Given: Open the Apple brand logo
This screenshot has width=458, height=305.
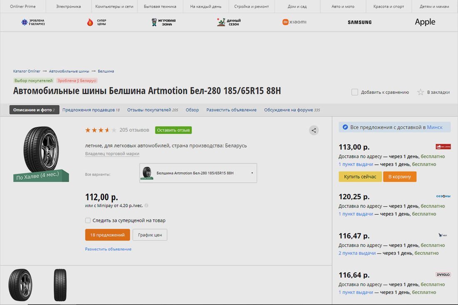Looking at the screenshot, I should (x=425, y=22).
